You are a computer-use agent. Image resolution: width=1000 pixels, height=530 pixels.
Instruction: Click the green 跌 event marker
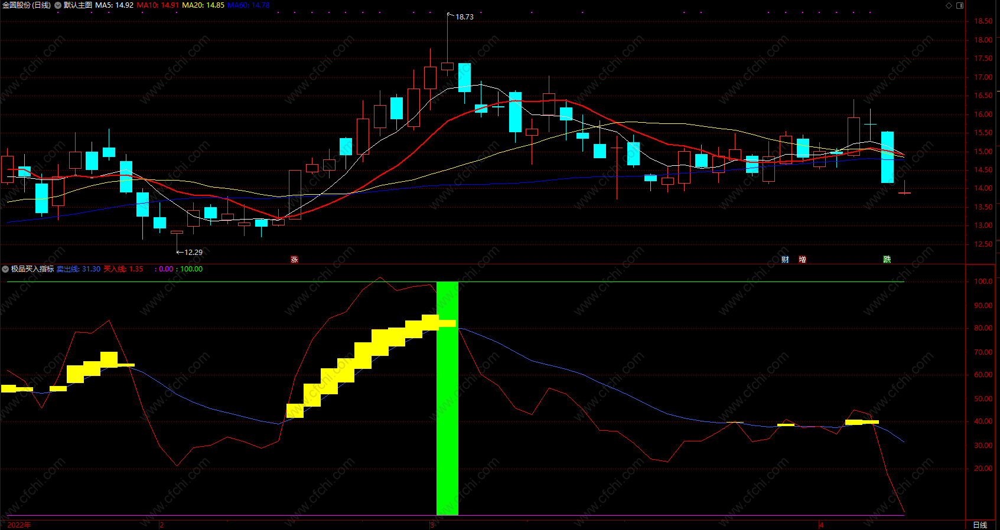point(887,260)
